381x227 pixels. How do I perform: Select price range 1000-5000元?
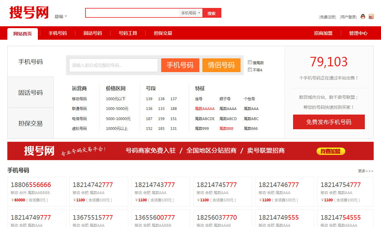point(117,109)
